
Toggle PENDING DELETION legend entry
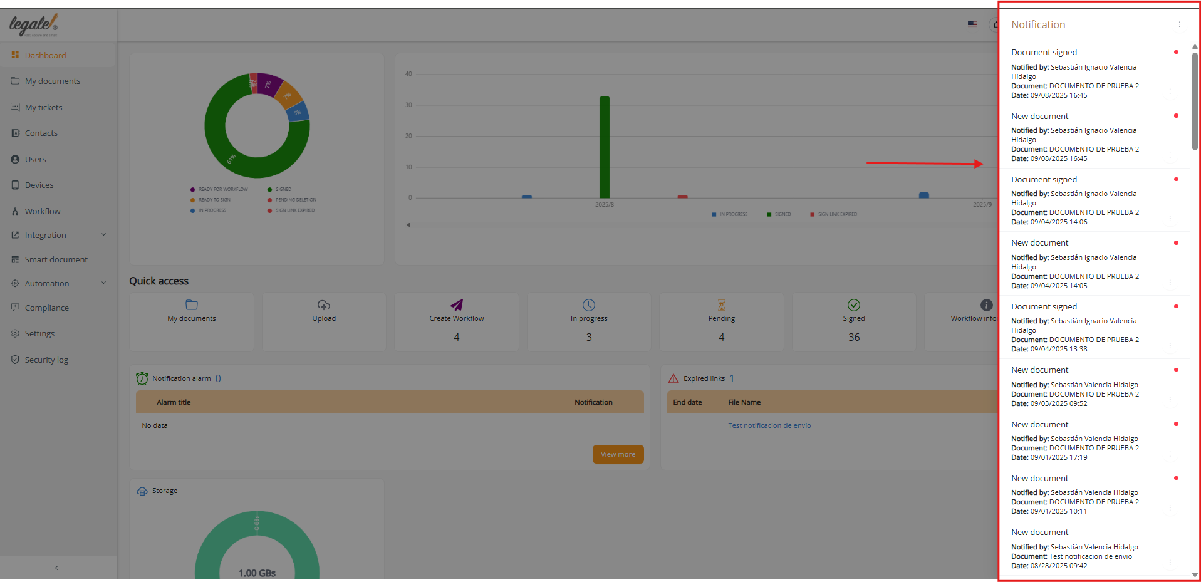click(292, 200)
